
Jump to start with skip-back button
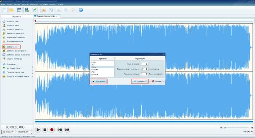[60, 130]
